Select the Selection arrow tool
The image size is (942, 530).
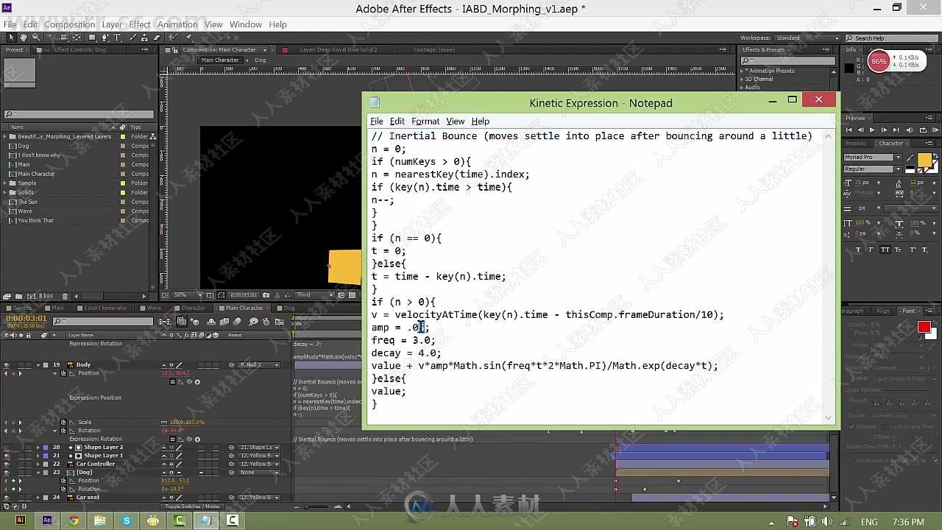(x=12, y=37)
